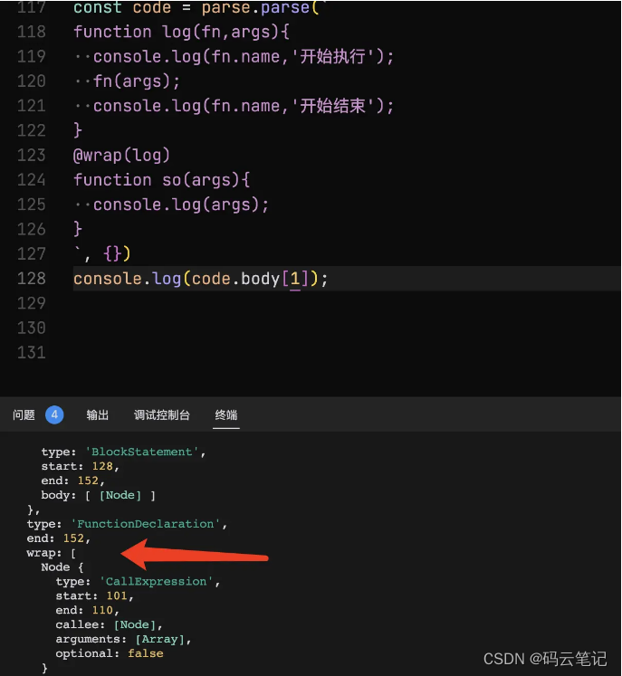
Task: Open the 问题 problems tab
Action: click(x=24, y=414)
